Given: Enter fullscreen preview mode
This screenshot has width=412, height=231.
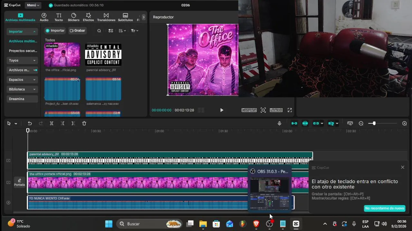Looking at the screenshot, I should coord(290,110).
